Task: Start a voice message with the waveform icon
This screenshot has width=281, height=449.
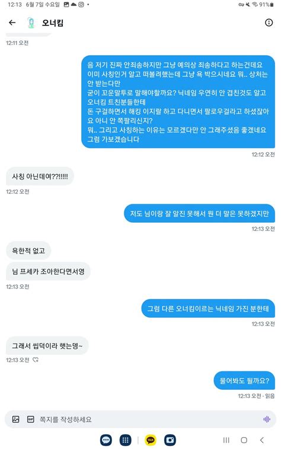Action: (266, 419)
